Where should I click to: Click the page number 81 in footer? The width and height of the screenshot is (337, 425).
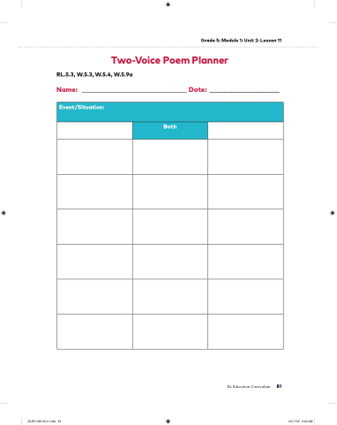279,386
